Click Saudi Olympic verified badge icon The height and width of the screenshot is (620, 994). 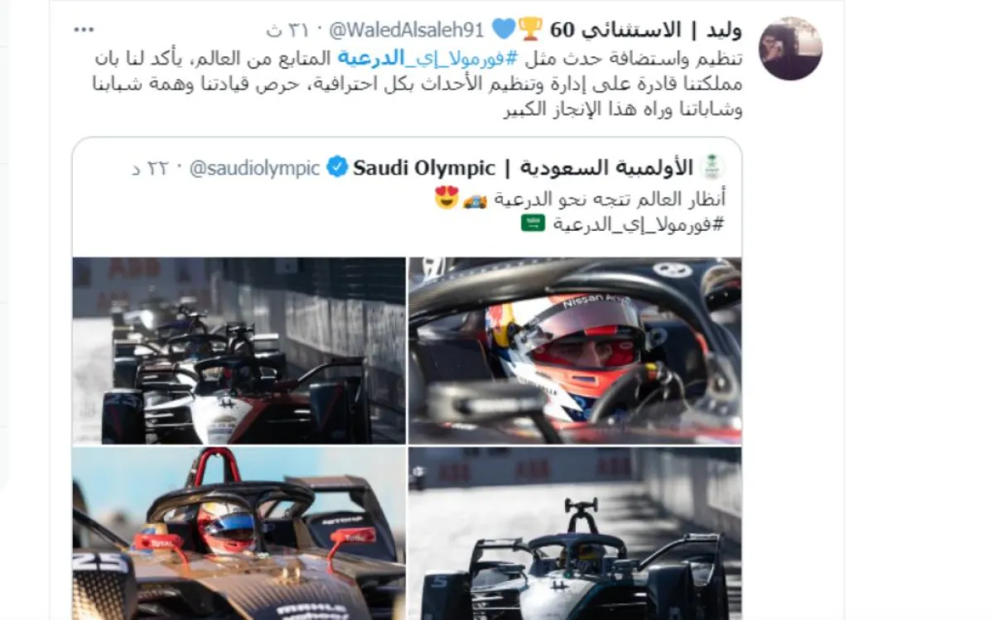336,168
